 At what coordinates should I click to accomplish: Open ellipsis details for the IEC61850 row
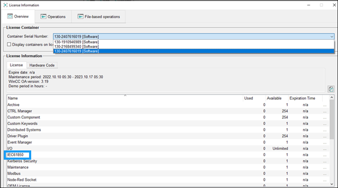(x=324, y=155)
